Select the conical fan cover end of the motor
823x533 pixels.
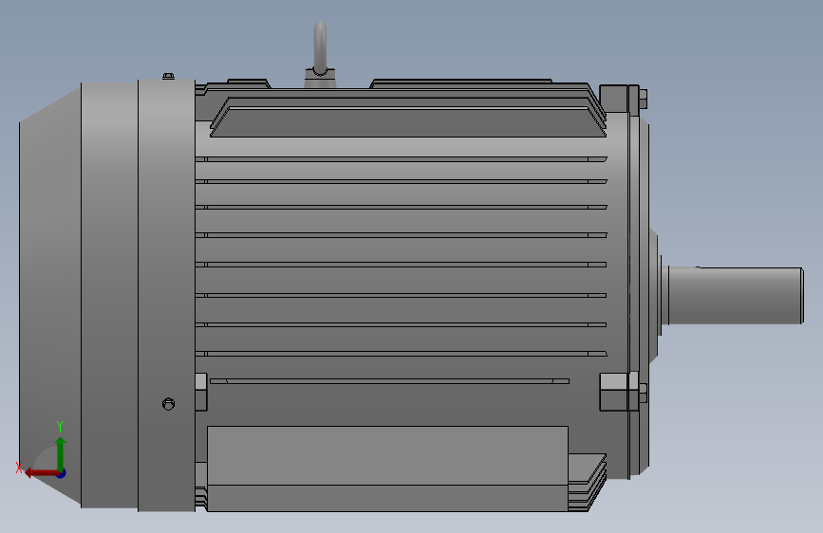coord(50,295)
